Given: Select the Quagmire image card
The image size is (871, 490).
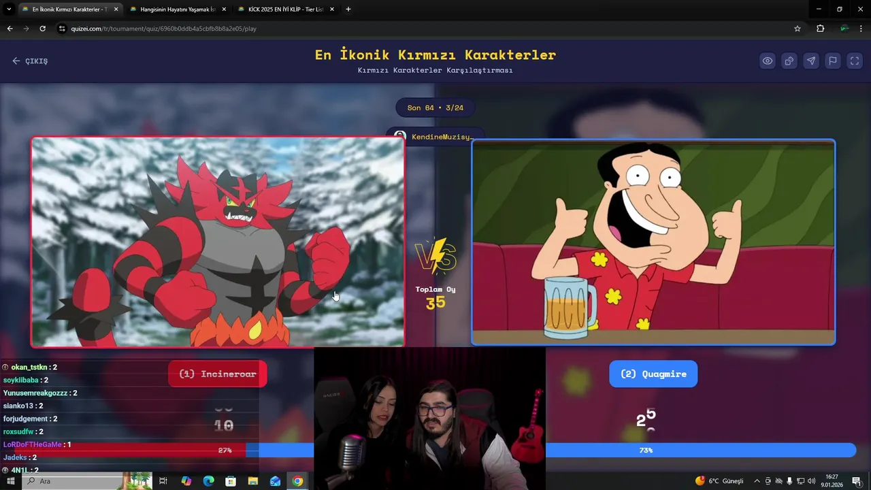Looking at the screenshot, I should tap(653, 242).
